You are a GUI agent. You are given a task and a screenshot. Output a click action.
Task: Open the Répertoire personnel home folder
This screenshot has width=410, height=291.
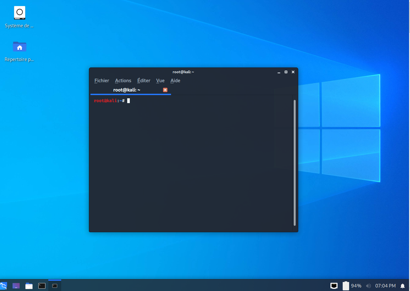click(x=19, y=47)
